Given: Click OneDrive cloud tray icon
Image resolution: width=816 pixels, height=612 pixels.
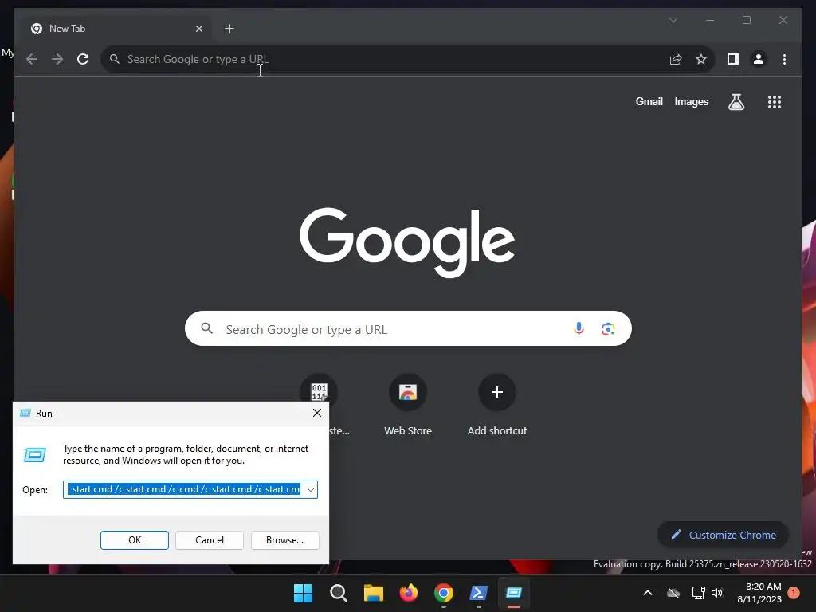Looking at the screenshot, I should [x=673, y=593].
